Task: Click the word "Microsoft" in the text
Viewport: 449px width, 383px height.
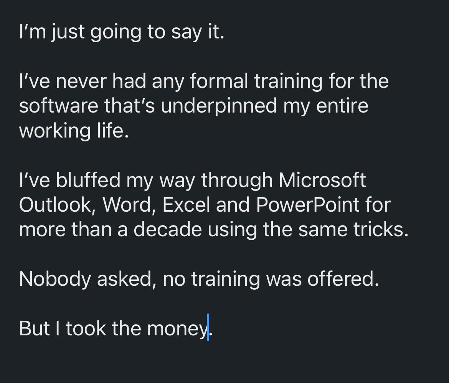Action: (322, 180)
